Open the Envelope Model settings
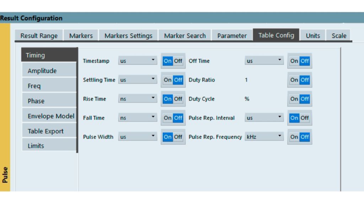The height and width of the screenshot is (204, 364). [50, 115]
